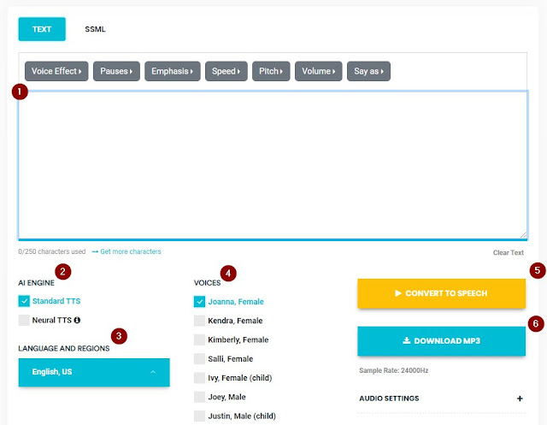Image resolution: width=547 pixels, height=425 pixels.
Task: Click the red number 3 annotation marker
Action: click(119, 335)
